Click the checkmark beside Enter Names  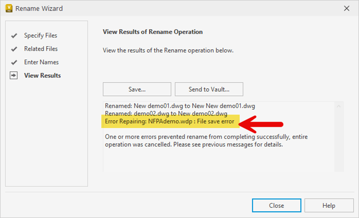coord(14,62)
